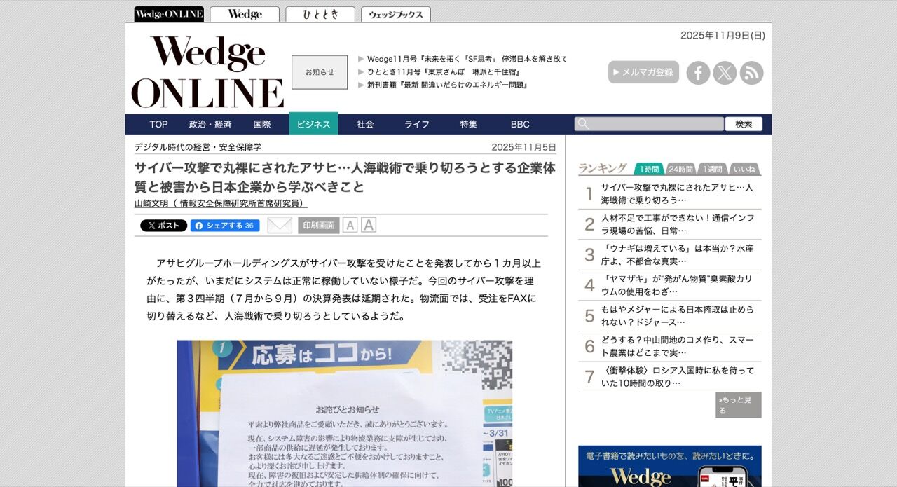Click the Wedge e-book banner ad
Viewport: 897px width, 487px height.
(x=670, y=466)
